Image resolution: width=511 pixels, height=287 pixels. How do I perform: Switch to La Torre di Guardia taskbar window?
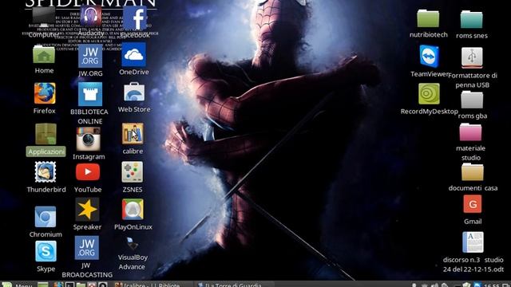click(232, 284)
